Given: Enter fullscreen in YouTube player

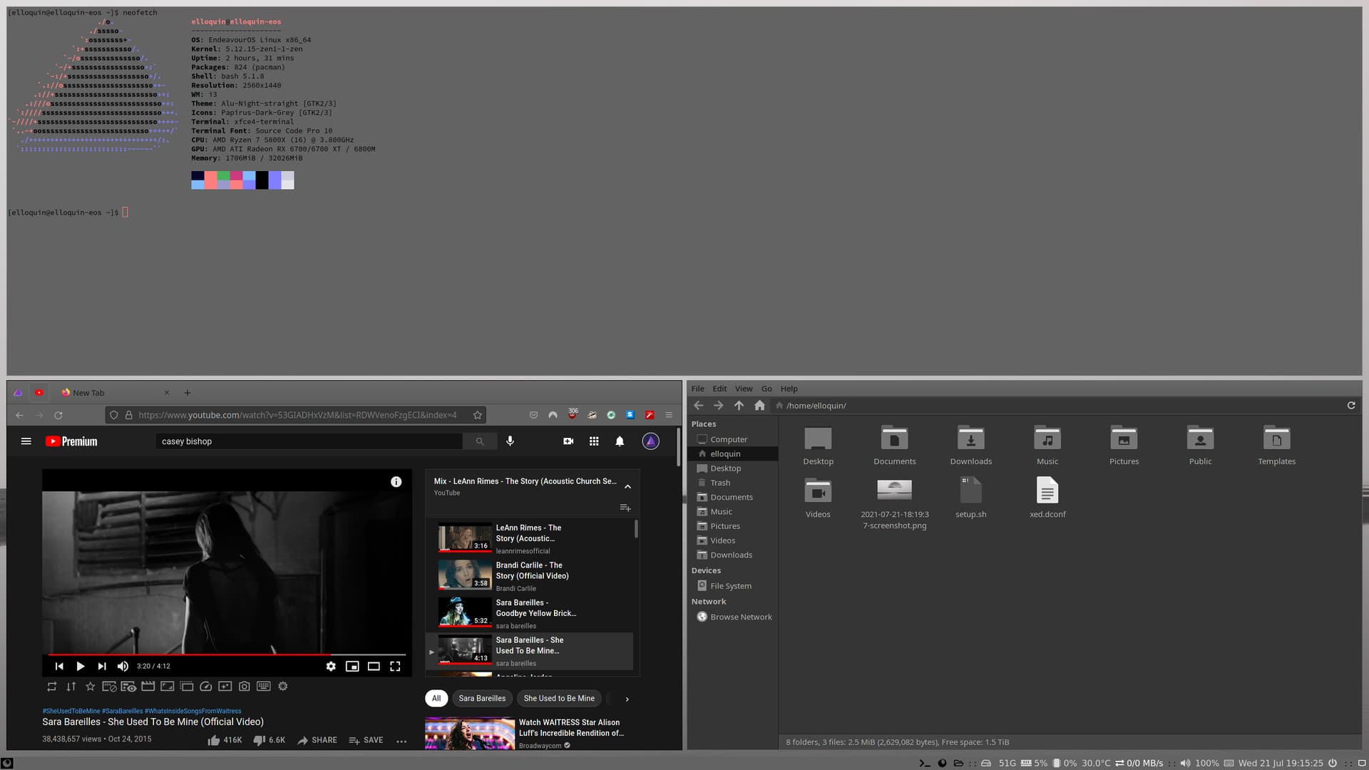Looking at the screenshot, I should coord(395,666).
